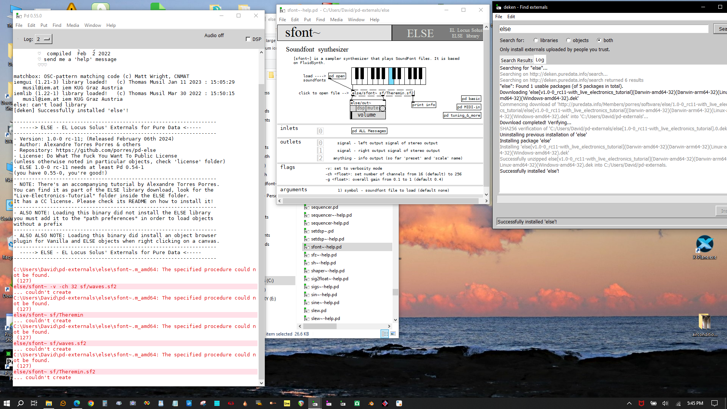
Task: Toggle the DSP checkbox in the Pd window
Action: [248, 39]
